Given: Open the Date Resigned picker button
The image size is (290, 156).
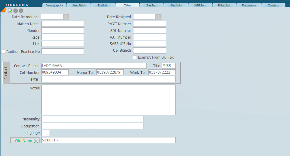Looking at the screenshot, I should click(x=158, y=17).
